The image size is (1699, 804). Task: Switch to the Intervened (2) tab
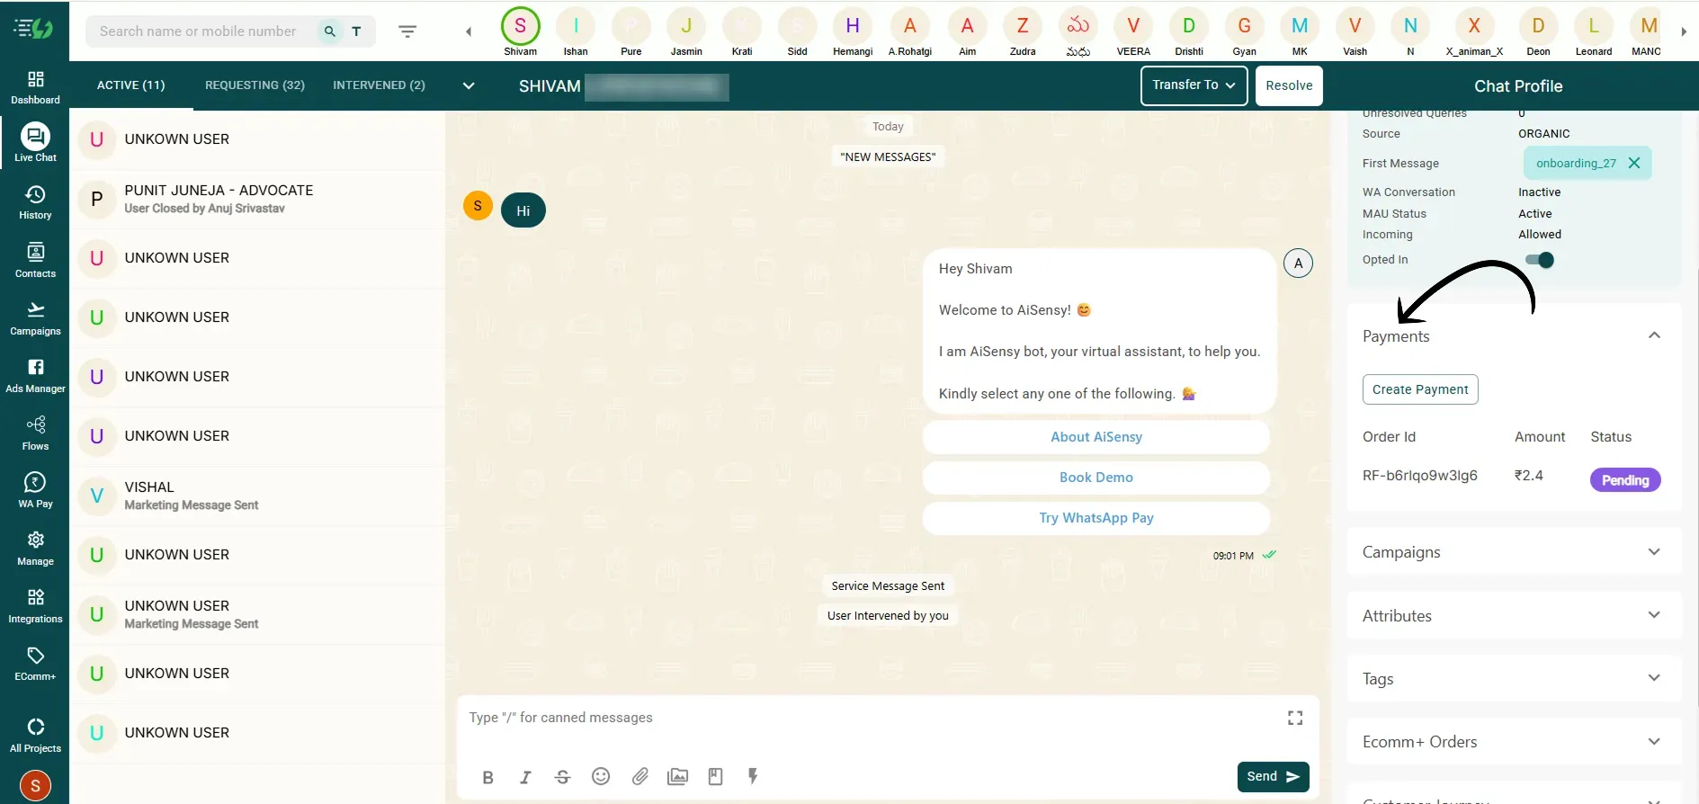click(379, 85)
